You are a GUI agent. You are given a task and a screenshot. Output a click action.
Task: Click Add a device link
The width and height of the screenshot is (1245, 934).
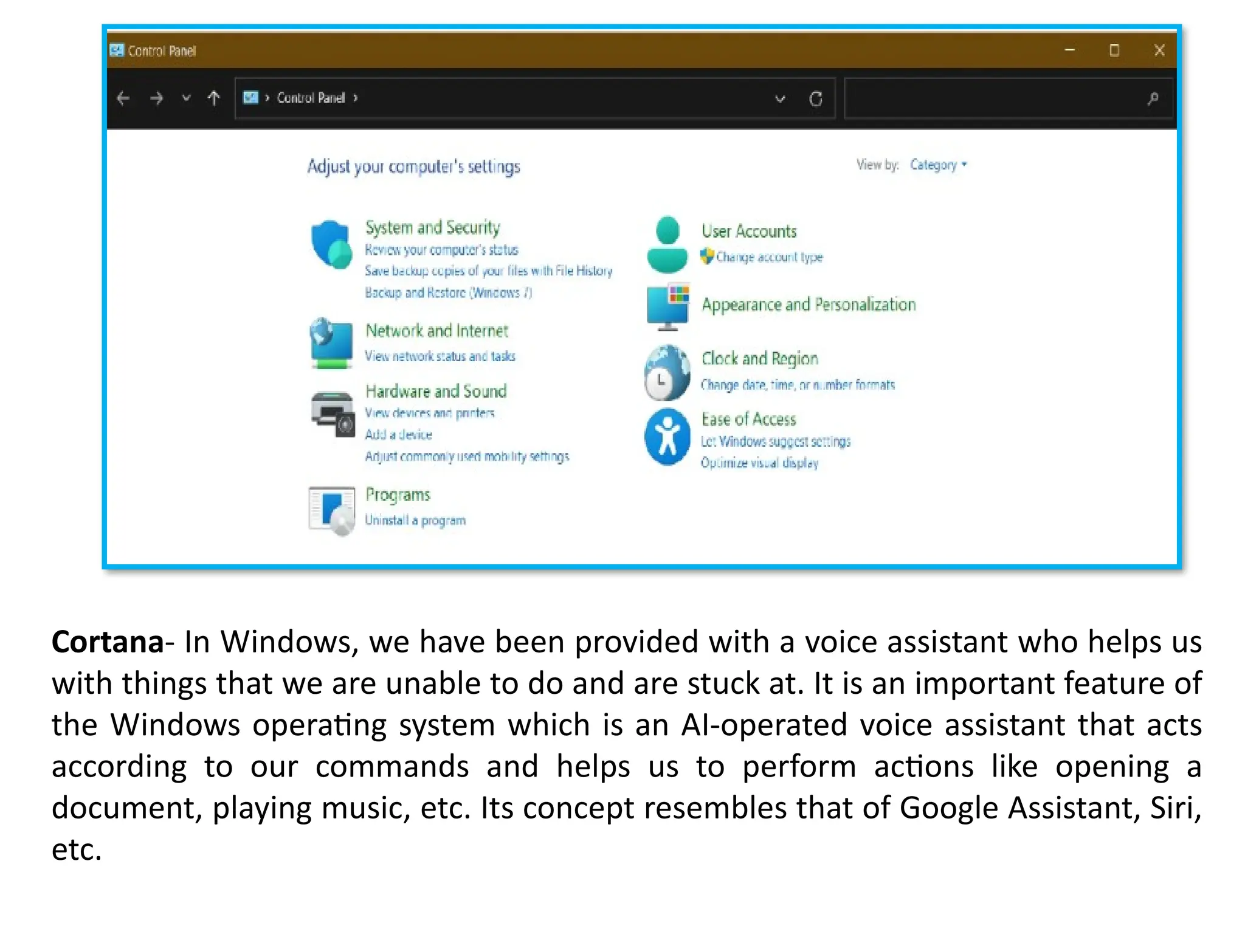tap(398, 435)
